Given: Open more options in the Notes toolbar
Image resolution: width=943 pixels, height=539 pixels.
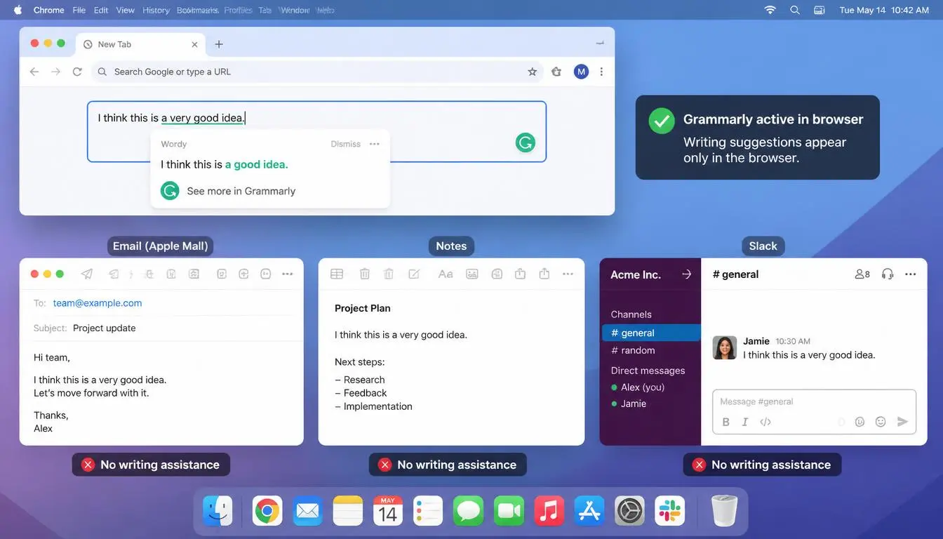Looking at the screenshot, I should 568,274.
